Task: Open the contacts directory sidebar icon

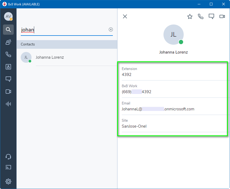Action: (x=8, y=67)
